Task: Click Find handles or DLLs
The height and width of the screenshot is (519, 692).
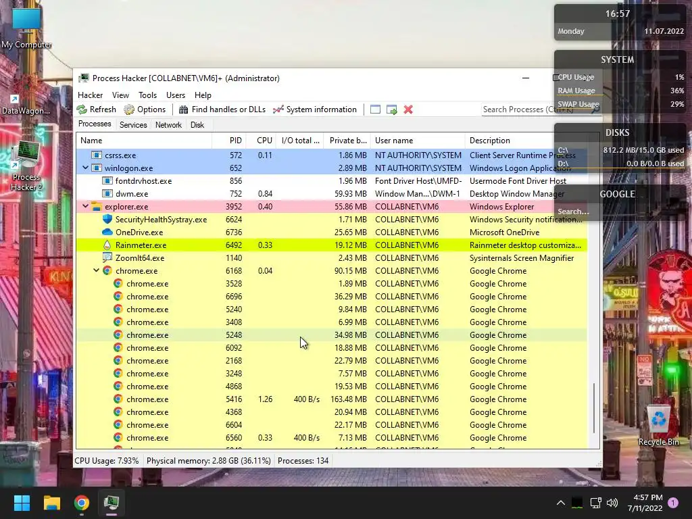Action: 222,109
